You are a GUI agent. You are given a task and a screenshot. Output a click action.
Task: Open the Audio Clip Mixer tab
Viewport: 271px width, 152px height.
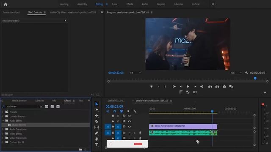[73, 12]
